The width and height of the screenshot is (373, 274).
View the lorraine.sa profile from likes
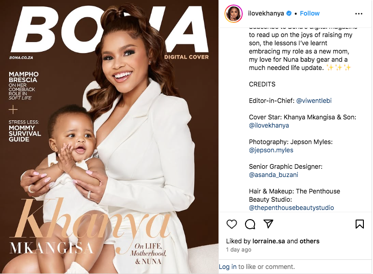pos(269,241)
